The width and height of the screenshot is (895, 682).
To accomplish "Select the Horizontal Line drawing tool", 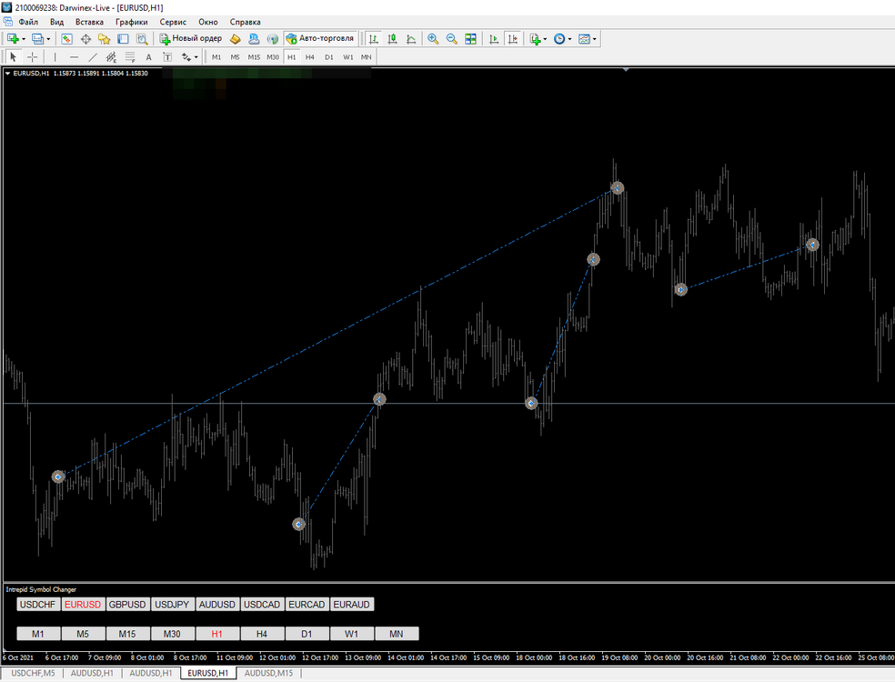I will [74, 57].
